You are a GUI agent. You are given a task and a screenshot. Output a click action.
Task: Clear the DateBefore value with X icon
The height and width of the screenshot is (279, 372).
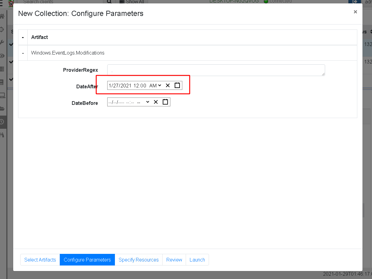(x=156, y=102)
